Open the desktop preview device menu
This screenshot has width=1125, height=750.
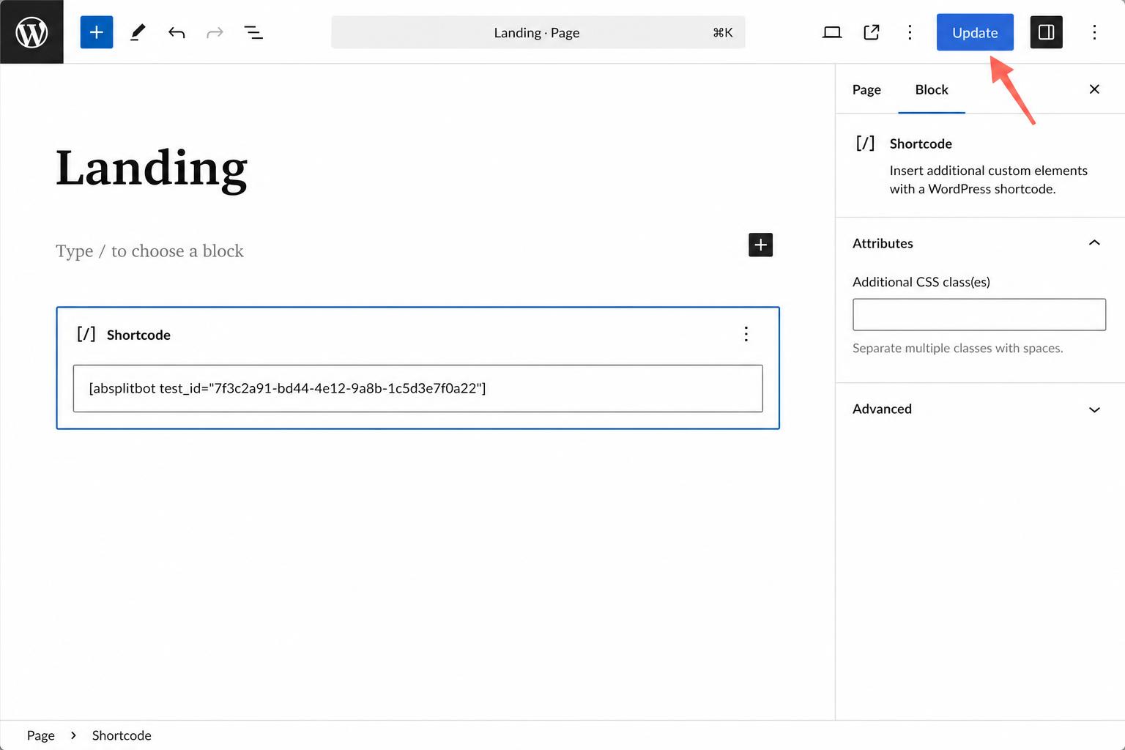click(832, 32)
